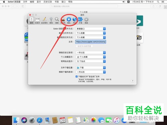Open the Mail stamp icon in Dock
The width and height of the screenshot is (167, 125).
click(47, 120)
